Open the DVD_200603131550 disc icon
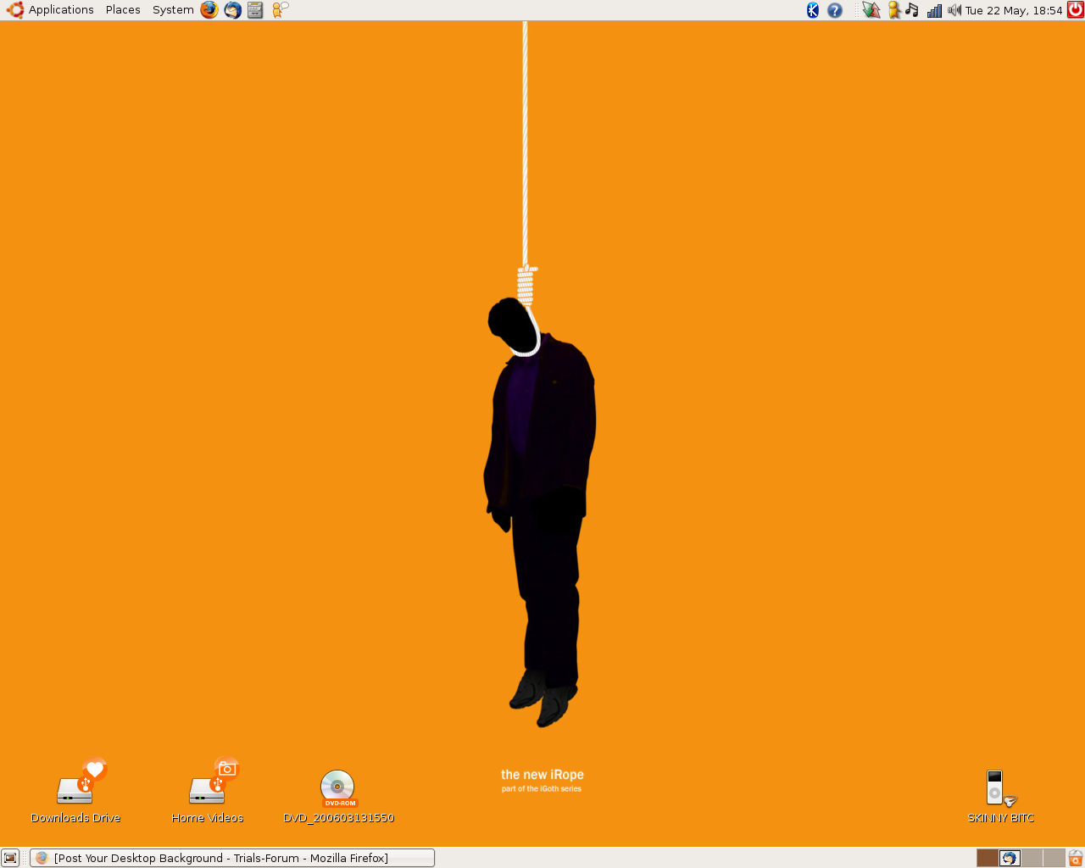Viewport: 1085px width, 868px height. (338, 788)
